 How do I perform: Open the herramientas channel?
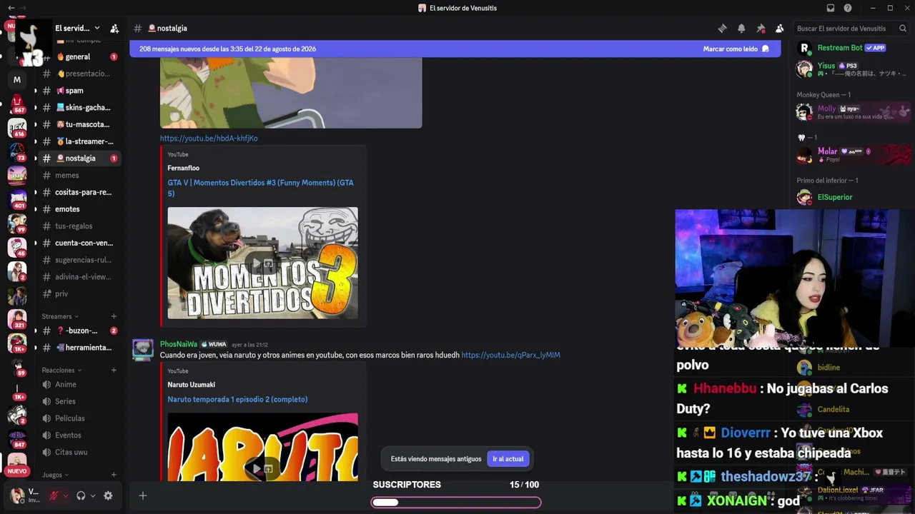tap(79, 348)
